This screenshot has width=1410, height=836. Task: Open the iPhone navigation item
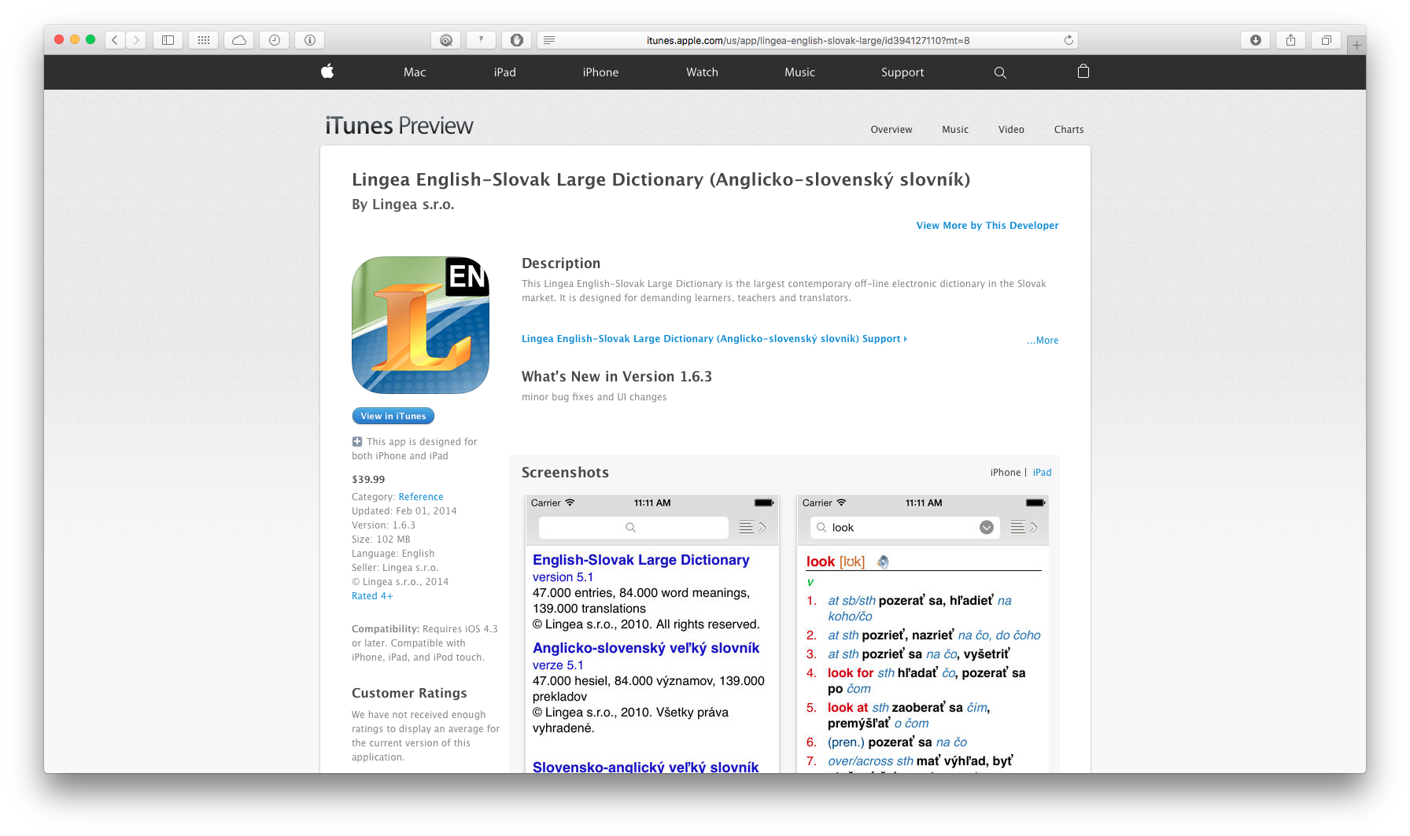(x=600, y=72)
